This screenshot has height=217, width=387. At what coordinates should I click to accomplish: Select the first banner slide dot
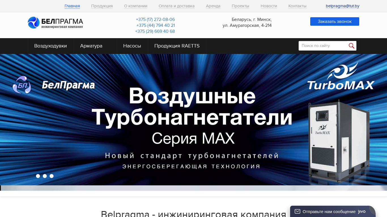(38, 176)
